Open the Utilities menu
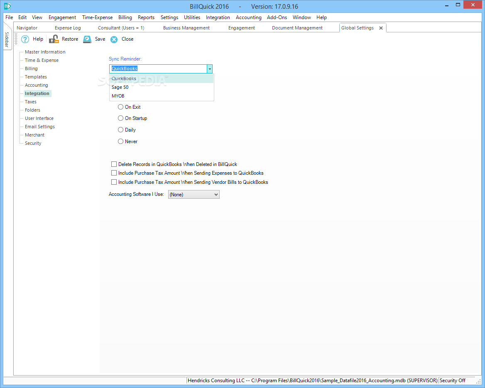485x388 pixels. 192,17
